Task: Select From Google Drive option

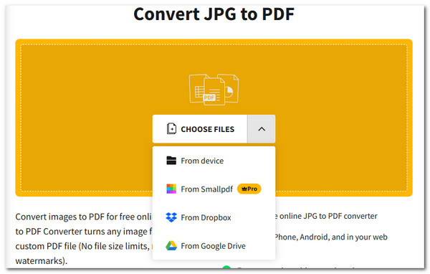Action: coord(214,246)
